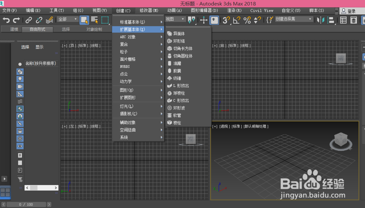Expand 复合 submenu
This screenshot has height=208, width=365.
138,44
